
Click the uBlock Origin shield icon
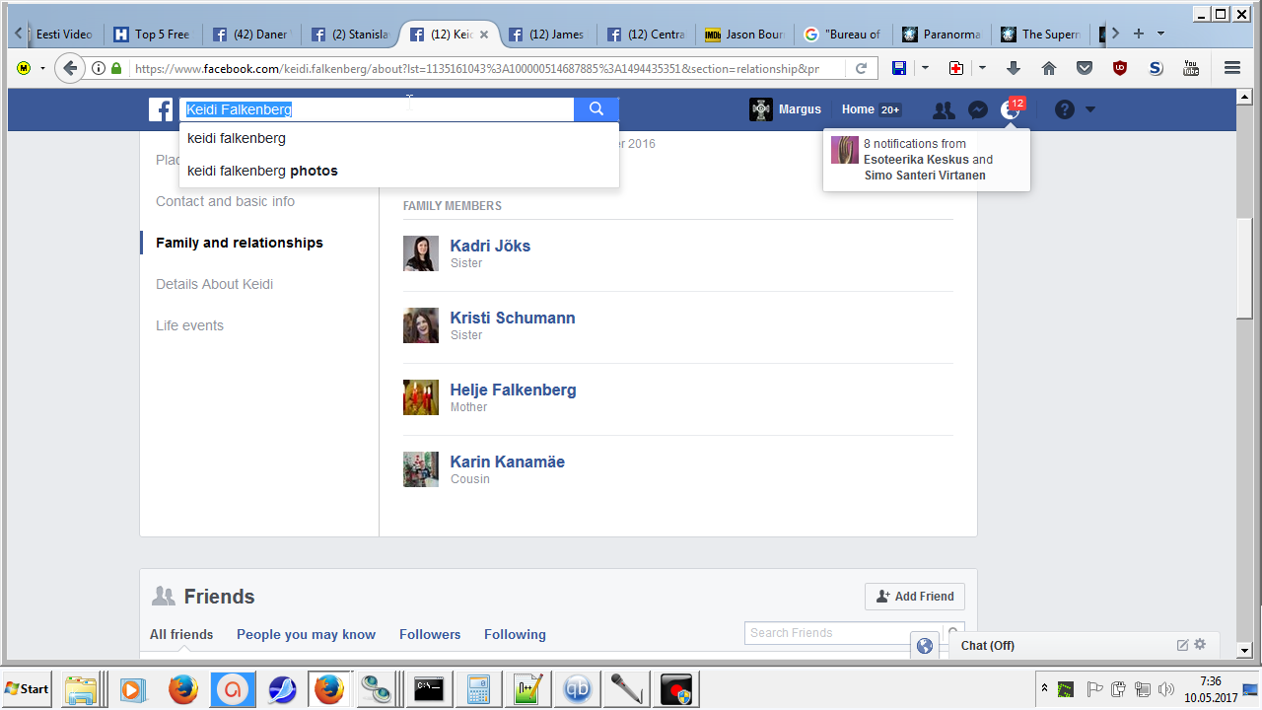pos(1120,68)
